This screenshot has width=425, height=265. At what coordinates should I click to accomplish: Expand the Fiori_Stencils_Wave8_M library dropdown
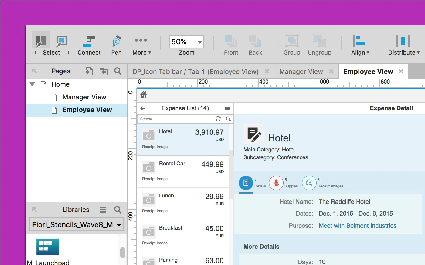(119, 225)
